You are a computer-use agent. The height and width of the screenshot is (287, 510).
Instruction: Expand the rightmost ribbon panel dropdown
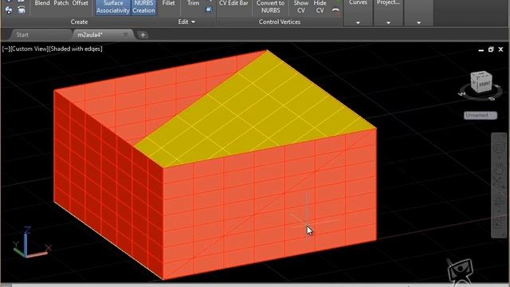[418, 23]
